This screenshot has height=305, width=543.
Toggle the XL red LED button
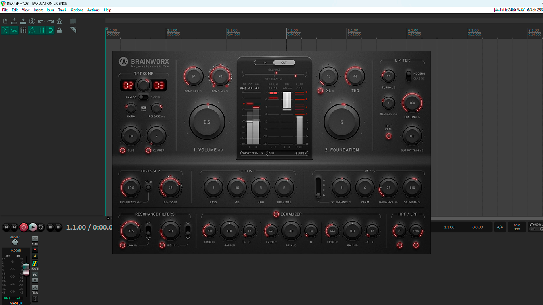pyautogui.click(x=320, y=91)
